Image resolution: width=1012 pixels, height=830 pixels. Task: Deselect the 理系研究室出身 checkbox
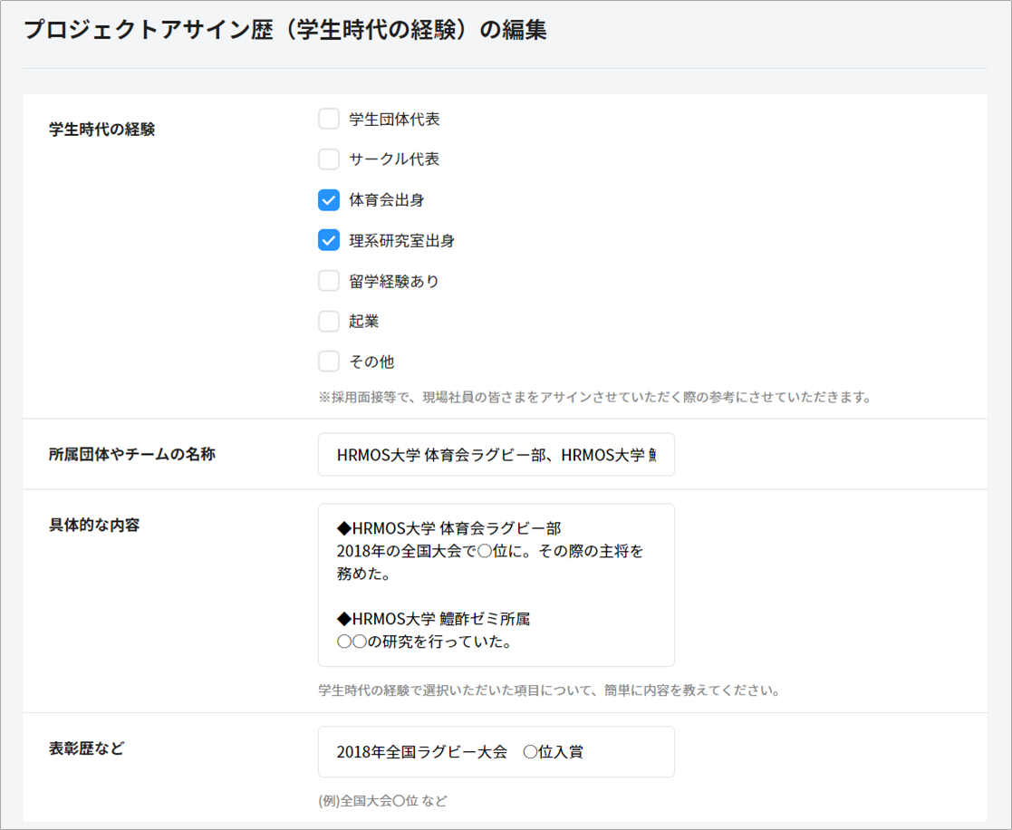[x=329, y=240]
